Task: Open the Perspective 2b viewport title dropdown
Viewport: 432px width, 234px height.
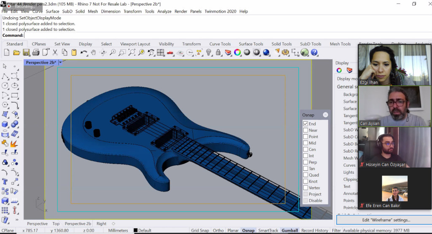Action: (60, 62)
